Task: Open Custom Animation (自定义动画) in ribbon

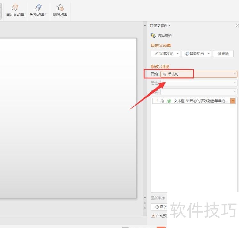Action: [15, 10]
